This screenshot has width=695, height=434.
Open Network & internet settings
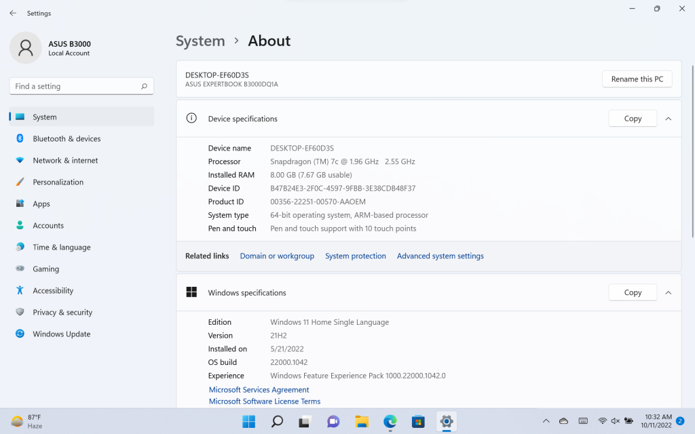pyautogui.click(x=81, y=160)
